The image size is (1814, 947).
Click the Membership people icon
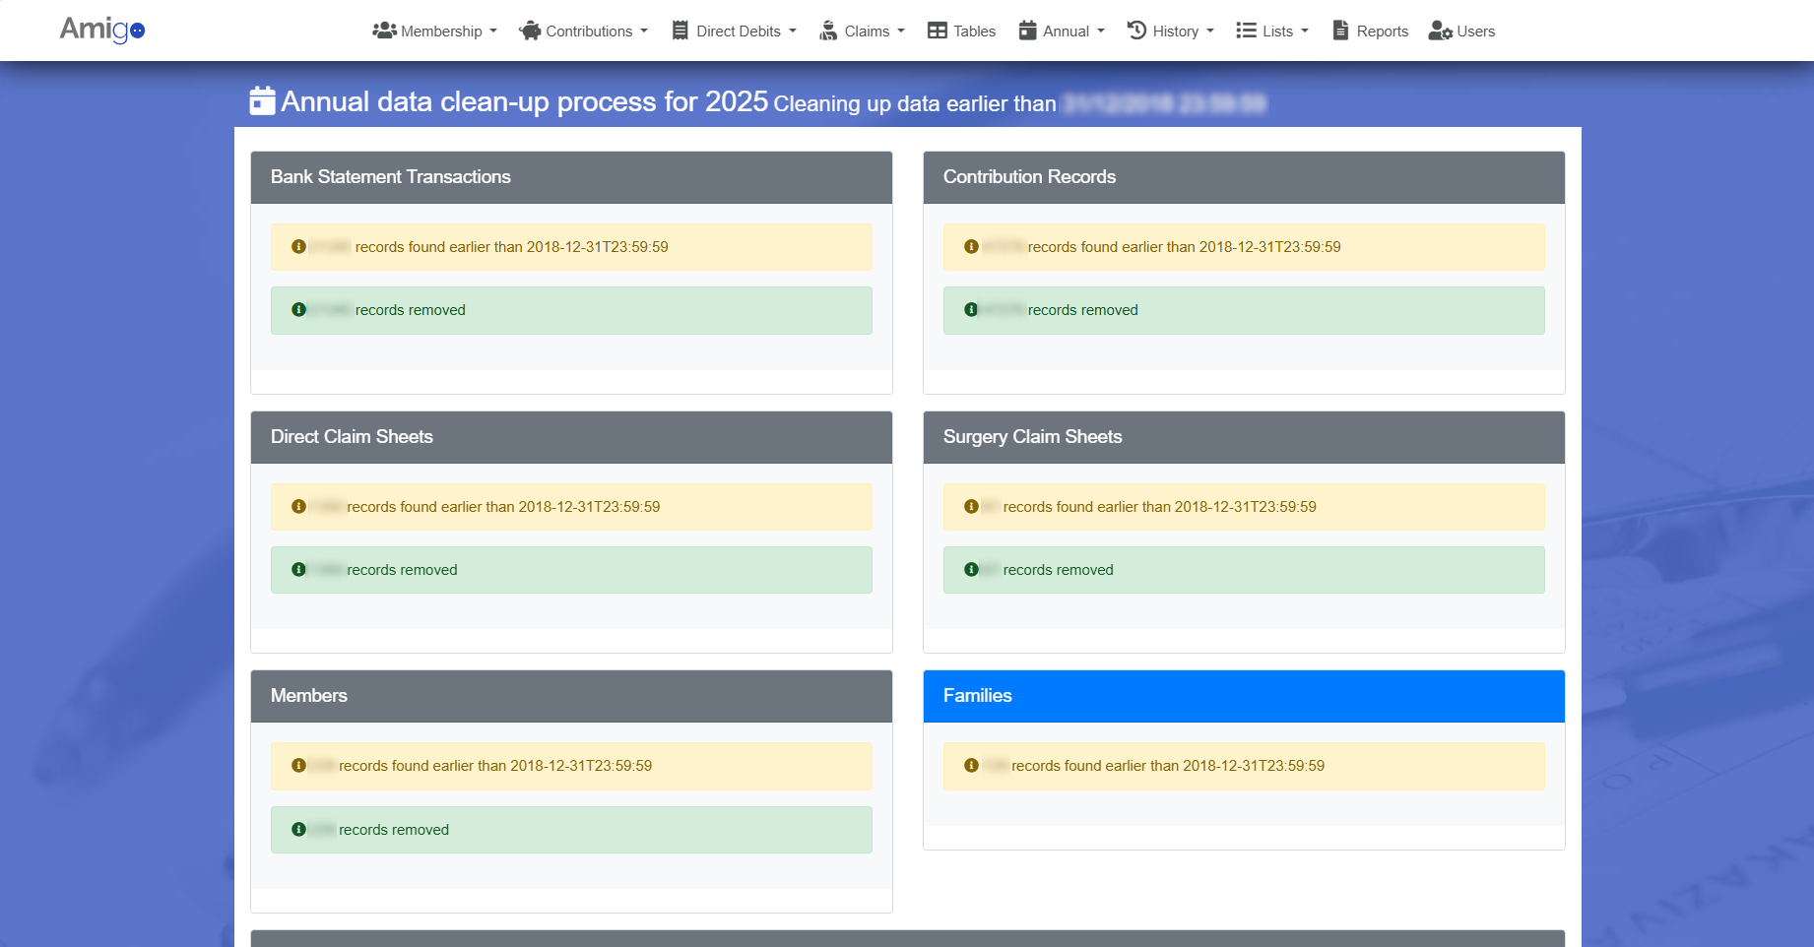384,31
